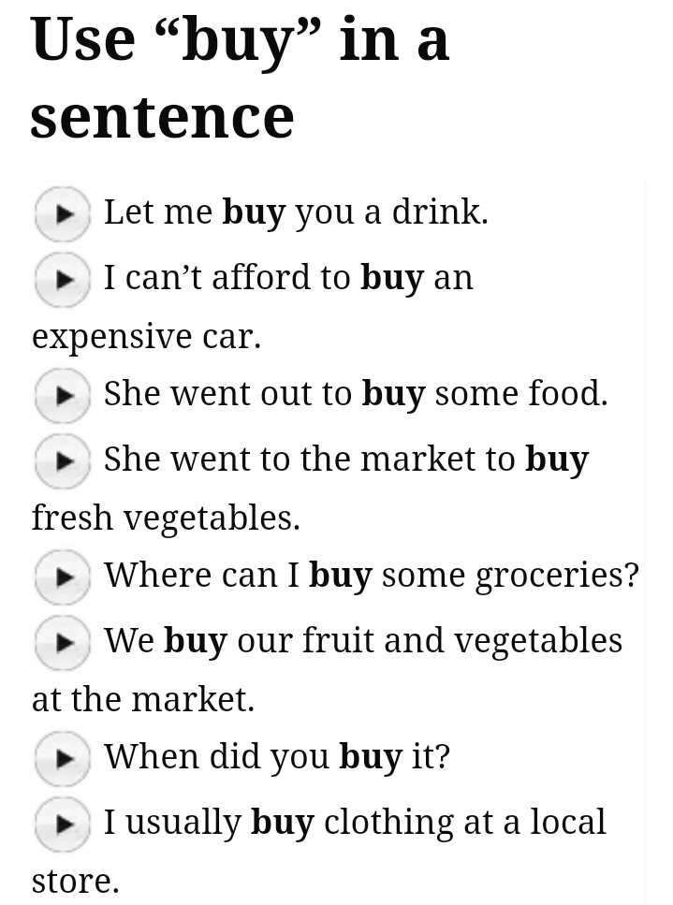Click the words "clothing at a local"
Image resolution: width=673 pixels, height=905 pixels.
pyautogui.click(x=464, y=822)
